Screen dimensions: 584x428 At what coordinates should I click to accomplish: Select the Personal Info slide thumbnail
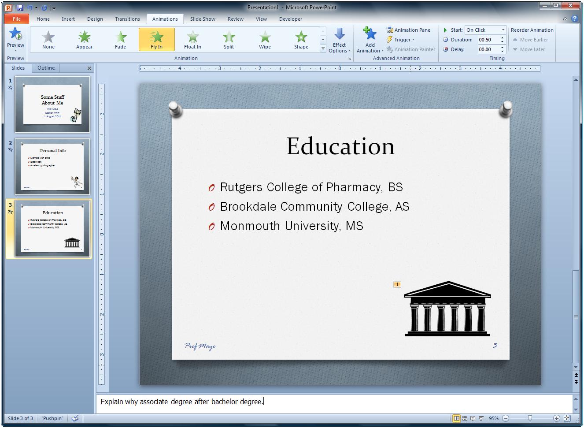pos(52,167)
